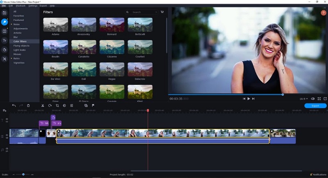Open the Help menu
This screenshot has height=178, width=328.
click(52, 6)
